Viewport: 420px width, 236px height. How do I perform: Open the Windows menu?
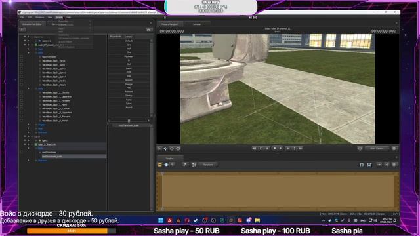point(39,18)
